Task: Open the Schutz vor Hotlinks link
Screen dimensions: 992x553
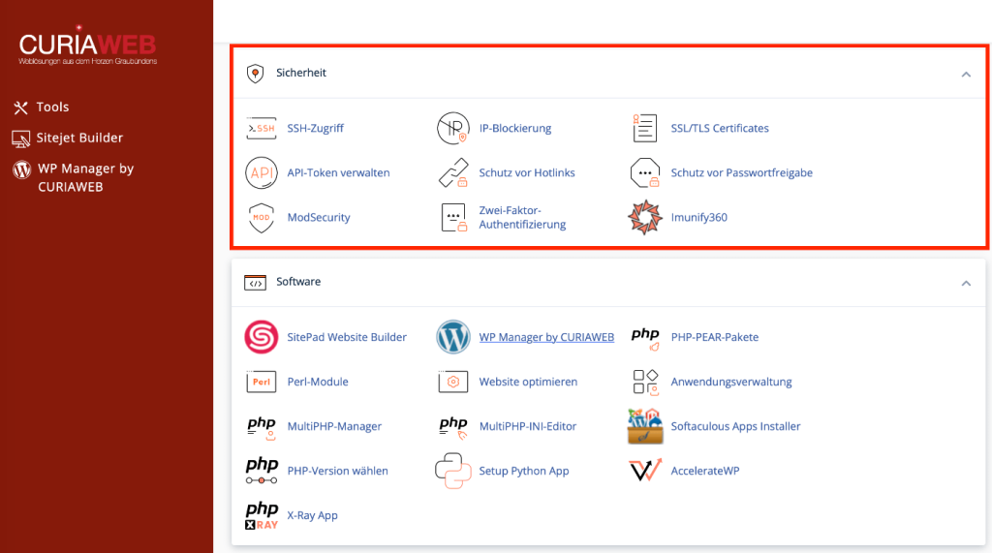Action: [526, 172]
